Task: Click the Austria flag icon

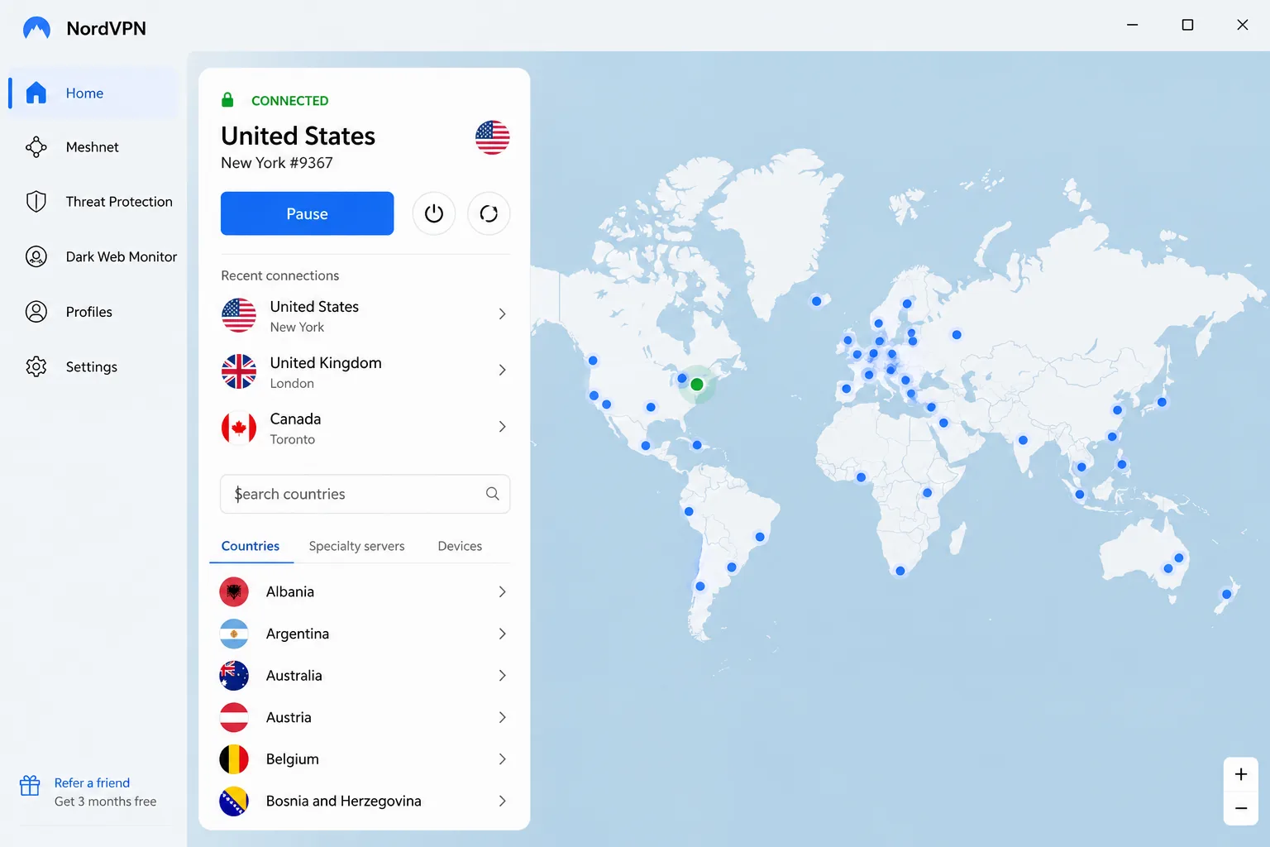Action: tap(234, 717)
